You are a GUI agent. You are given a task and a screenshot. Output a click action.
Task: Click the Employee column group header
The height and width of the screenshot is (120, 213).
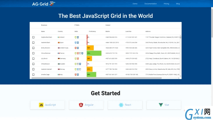44,25
